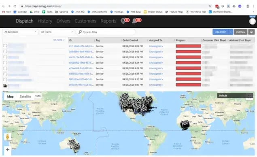Open the Project Status bookmark
The image size is (257, 157).
point(153,12)
